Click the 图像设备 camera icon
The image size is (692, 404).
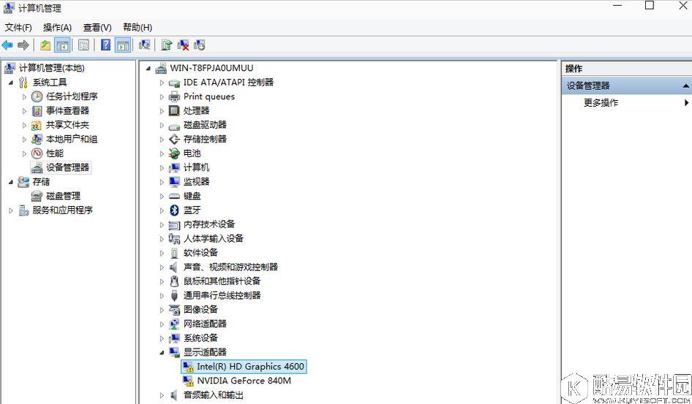(x=174, y=310)
